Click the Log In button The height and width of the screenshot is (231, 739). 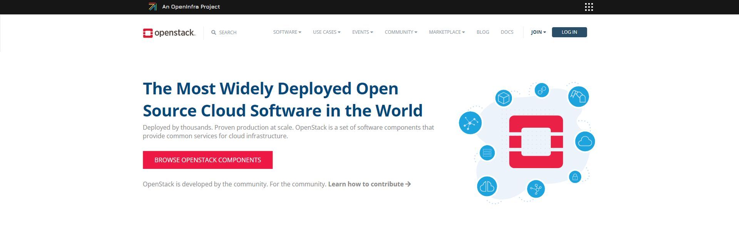pos(569,32)
